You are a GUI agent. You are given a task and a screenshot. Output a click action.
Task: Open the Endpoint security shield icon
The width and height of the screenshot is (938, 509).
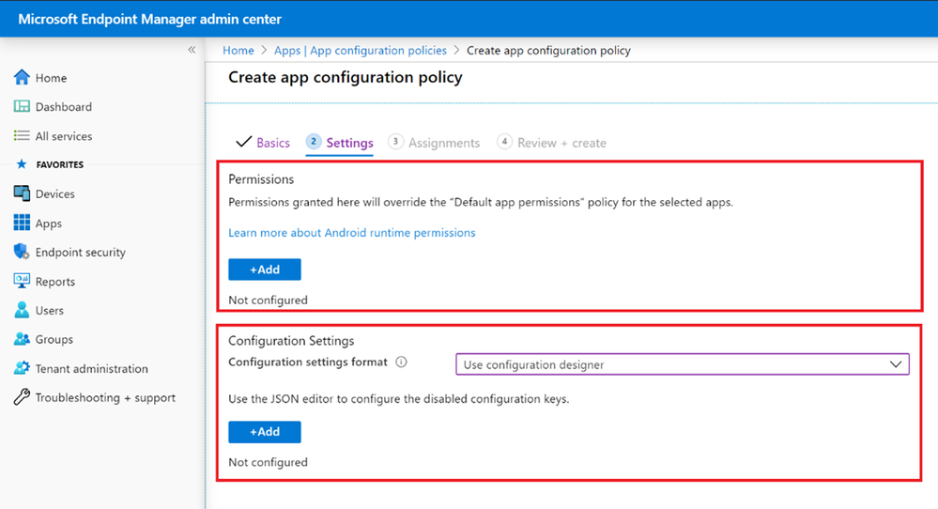tap(22, 252)
